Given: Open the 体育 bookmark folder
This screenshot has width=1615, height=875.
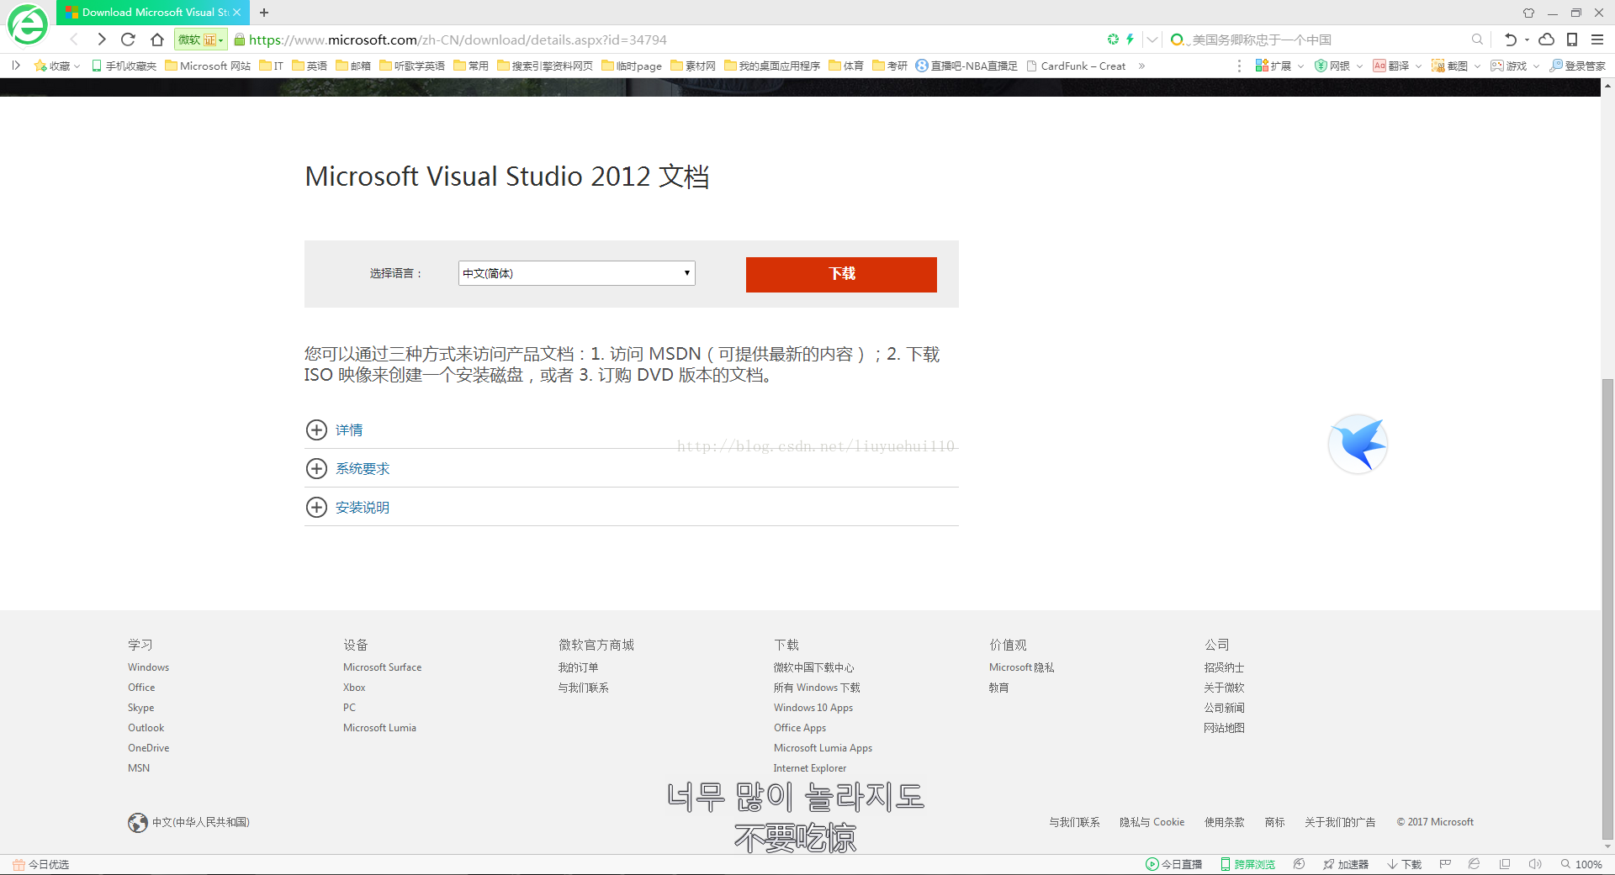Looking at the screenshot, I should point(846,66).
